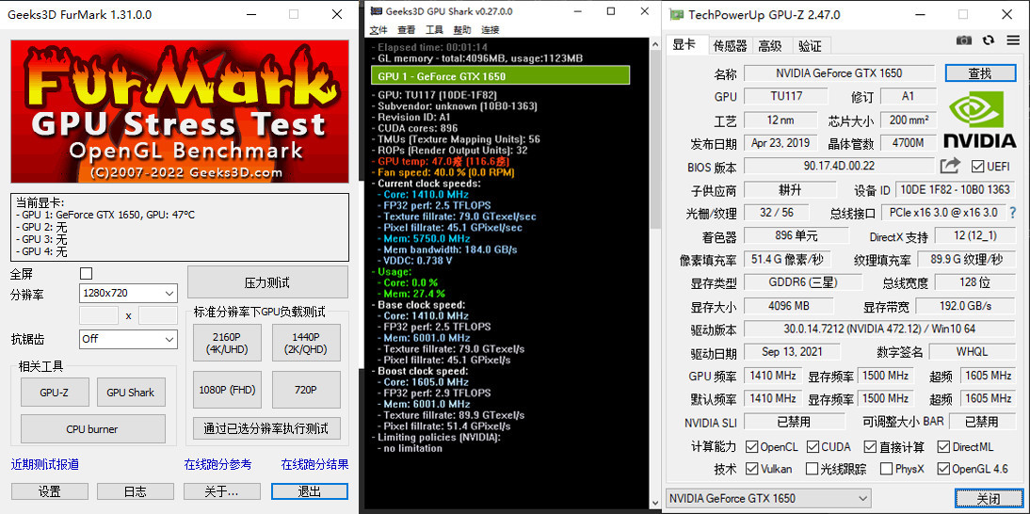
Task: Toggle the Vulkan checkbox
Action: [x=752, y=469]
